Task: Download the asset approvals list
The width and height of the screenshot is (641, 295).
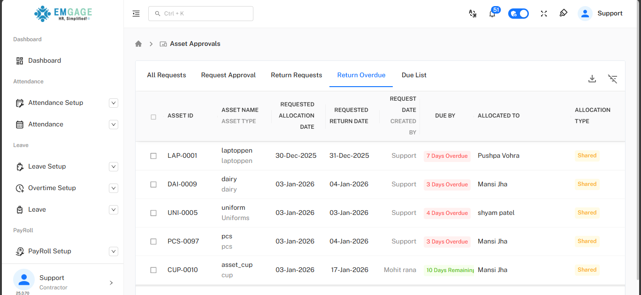Action: (x=592, y=79)
